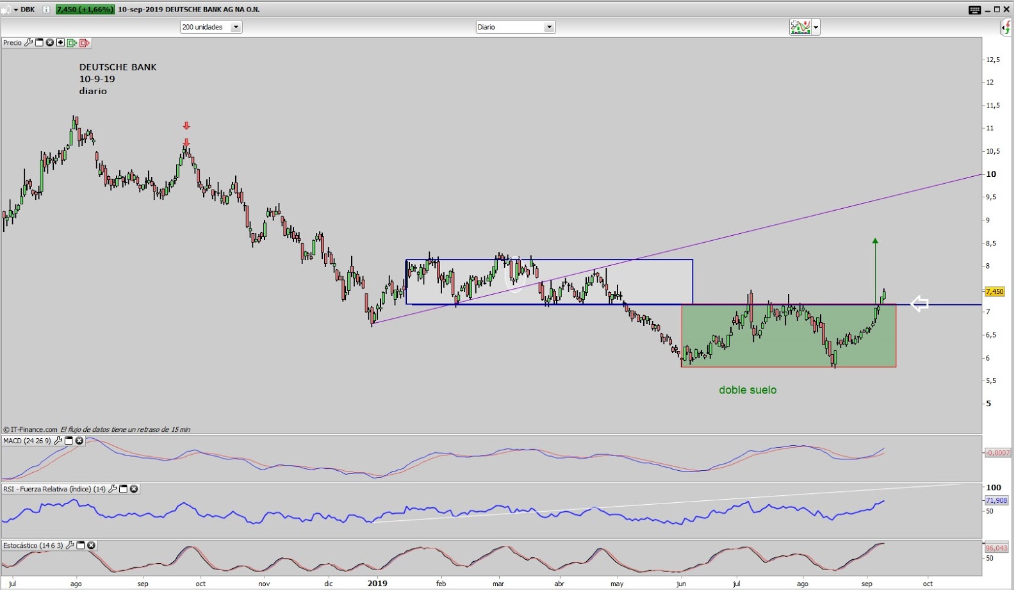The width and height of the screenshot is (1025, 590).
Task: Expand the indicators dropdown arrow
Action: [816, 28]
